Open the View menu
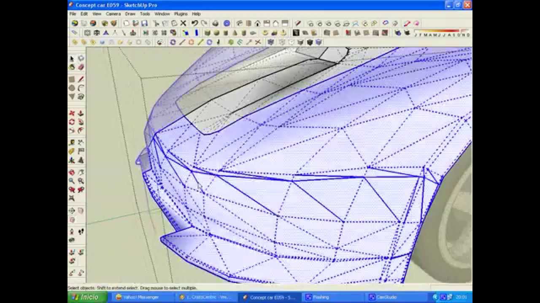Screen dimensions: 540x303 [97, 14]
